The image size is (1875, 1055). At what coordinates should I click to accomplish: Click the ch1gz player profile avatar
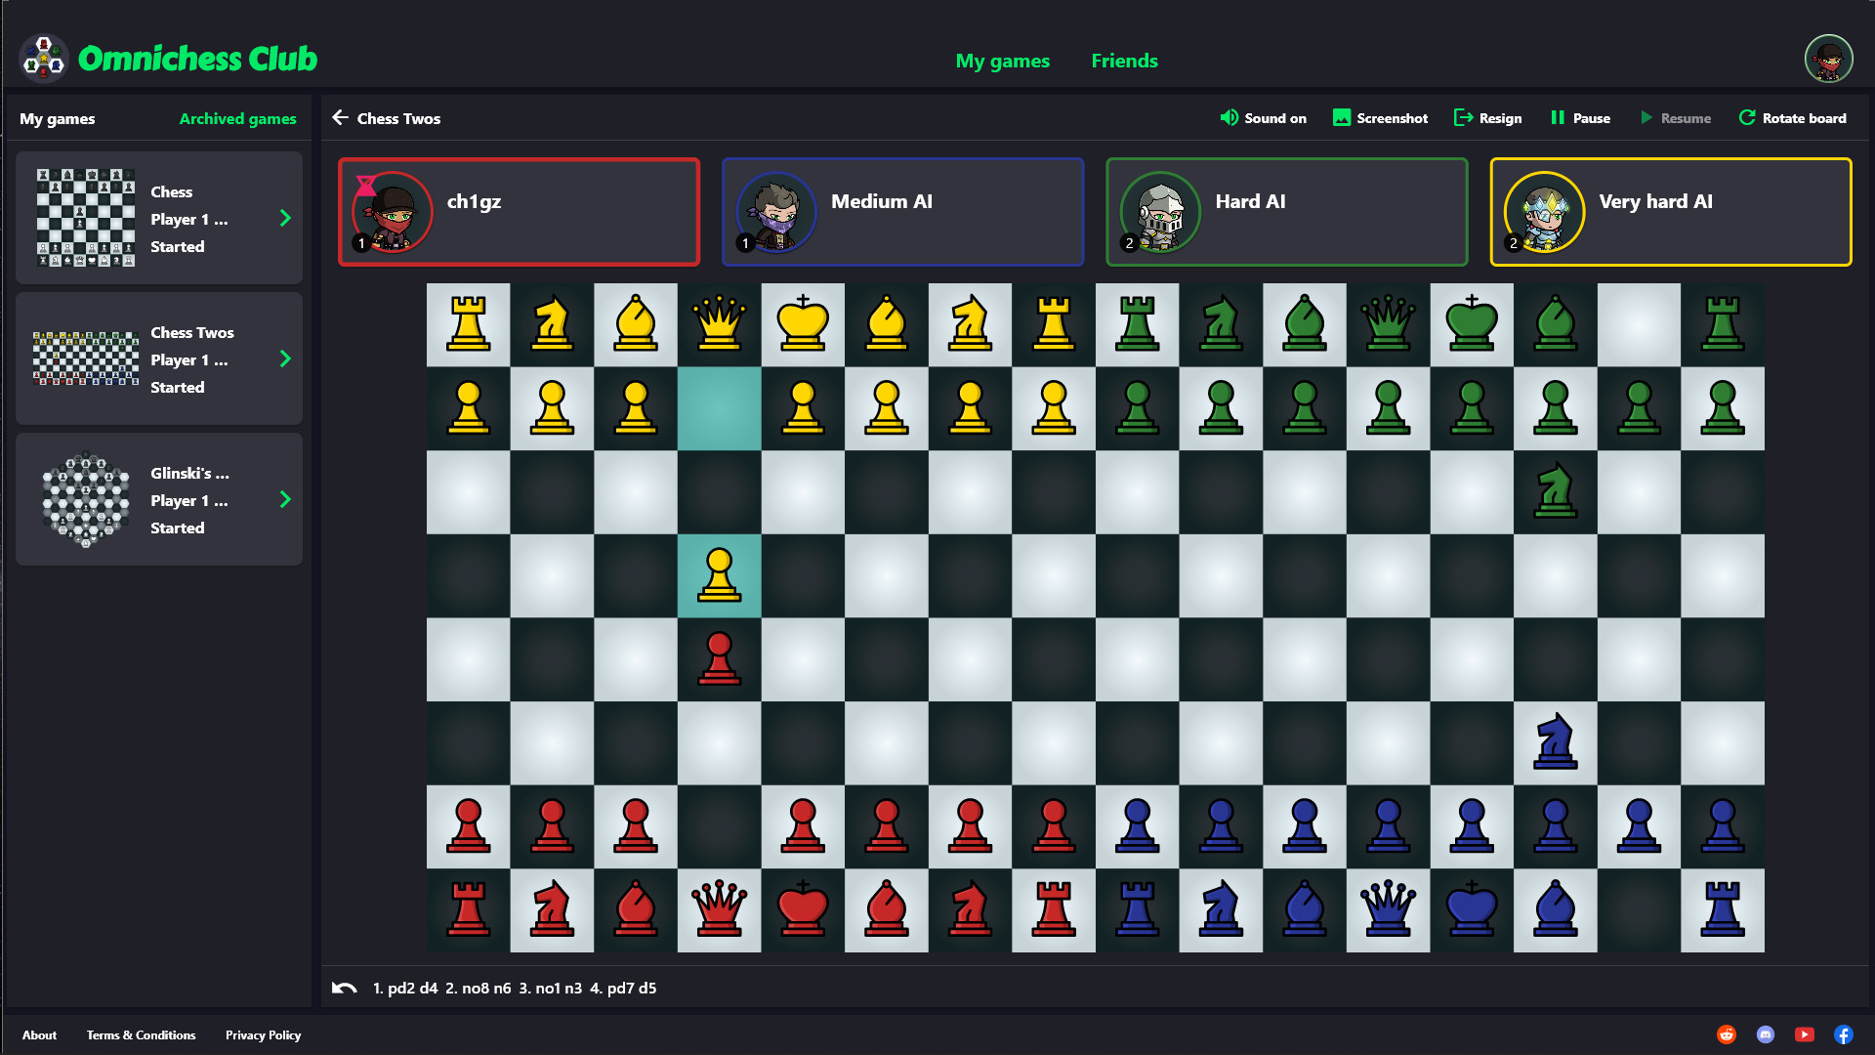tap(391, 209)
